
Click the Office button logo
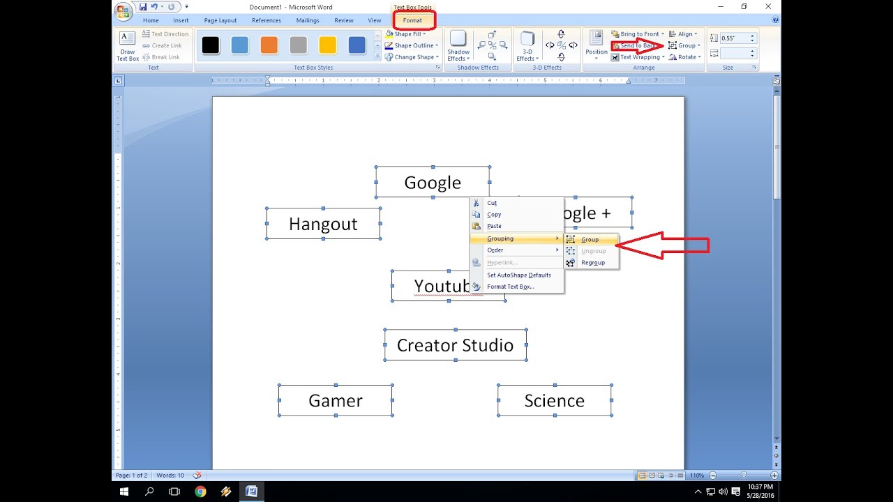point(123,11)
